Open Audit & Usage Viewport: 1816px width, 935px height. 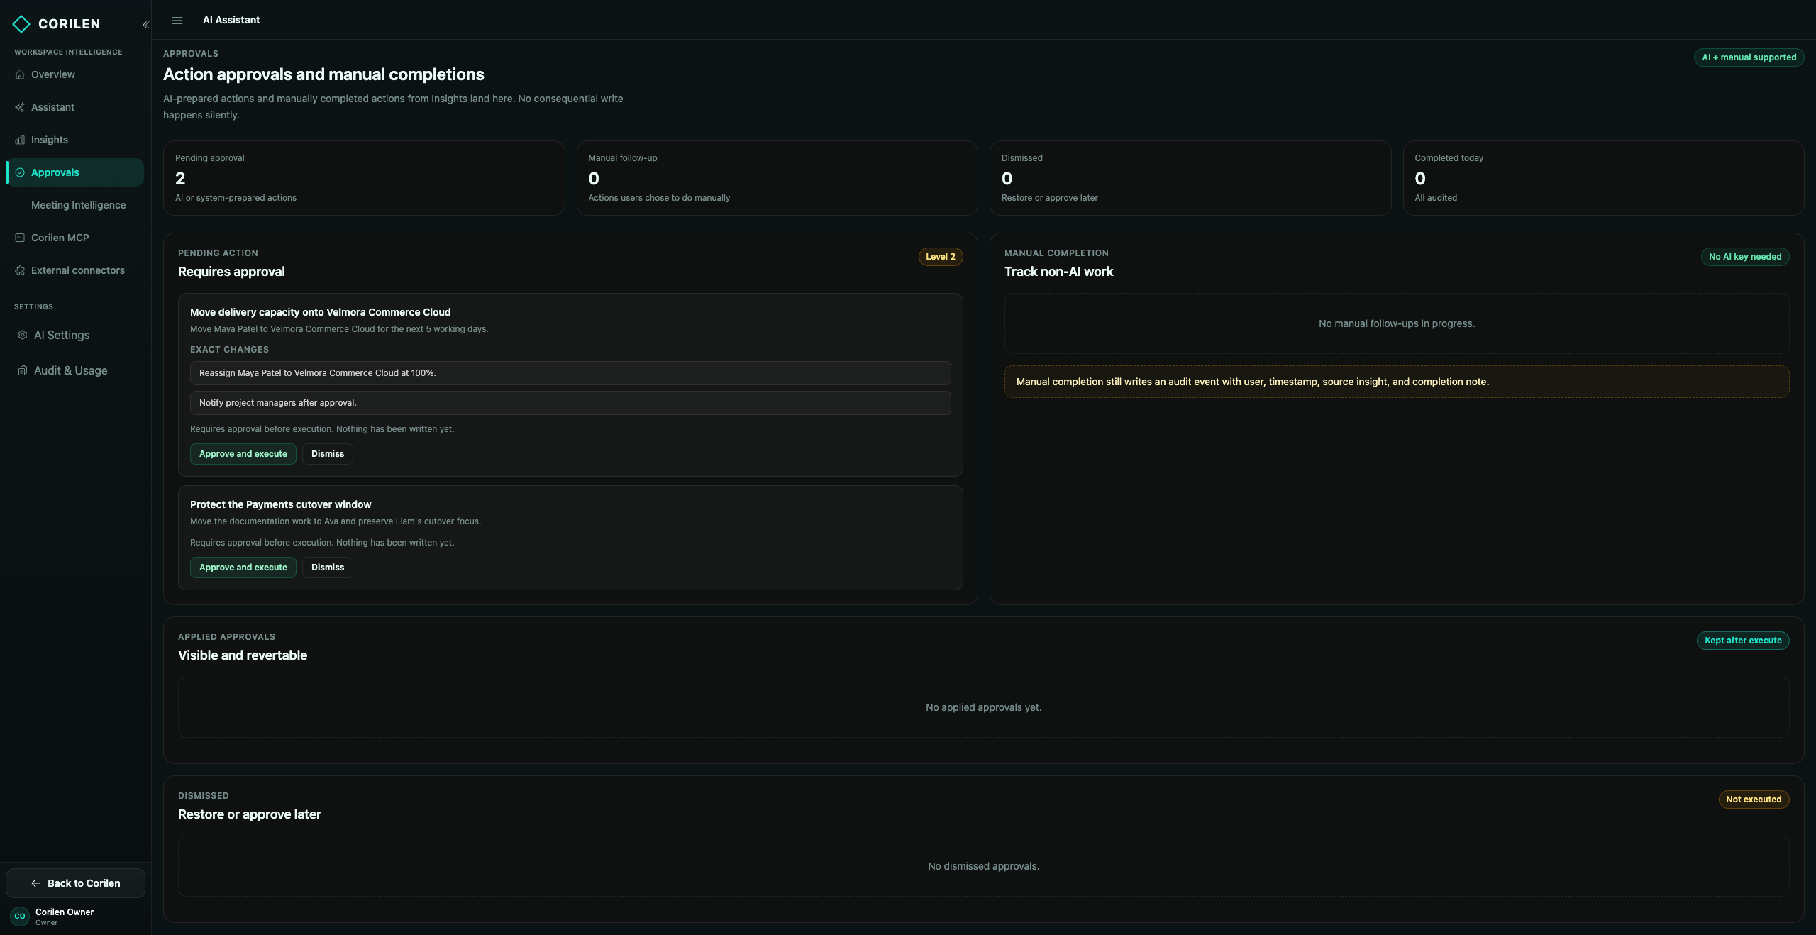point(74,370)
